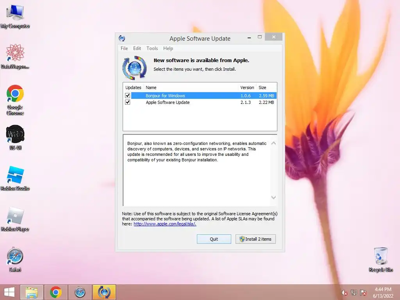Open the Help menu
Image resolution: width=400 pixels, height=300 pixels.
click(x=168, y=48)
